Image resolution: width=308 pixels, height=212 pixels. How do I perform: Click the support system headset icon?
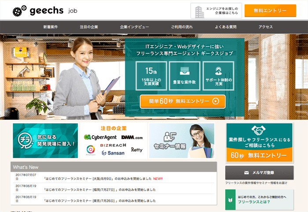click(218, 71)
